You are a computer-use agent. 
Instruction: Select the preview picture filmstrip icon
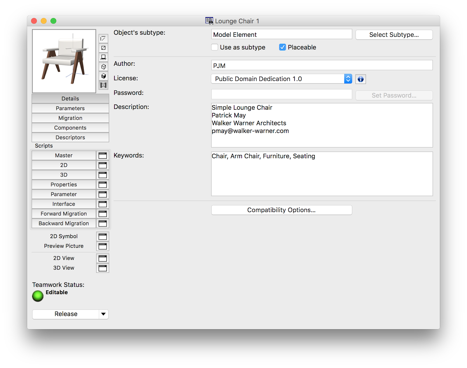point(103,85)
